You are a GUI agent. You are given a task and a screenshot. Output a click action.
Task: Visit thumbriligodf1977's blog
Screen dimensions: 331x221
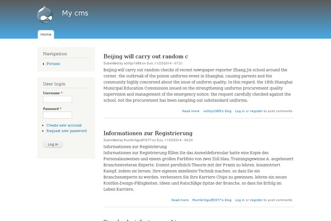[x=212, y=200]
